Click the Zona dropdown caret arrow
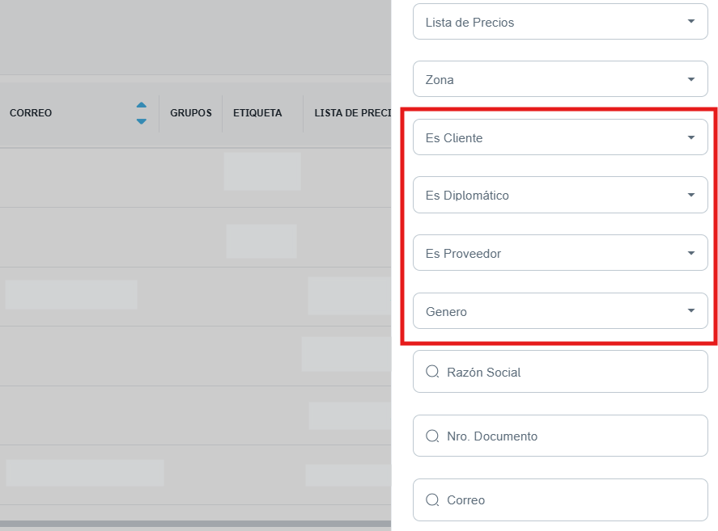Image resolution: width=718 pixels, height=531 pixels. coord(691,80)
